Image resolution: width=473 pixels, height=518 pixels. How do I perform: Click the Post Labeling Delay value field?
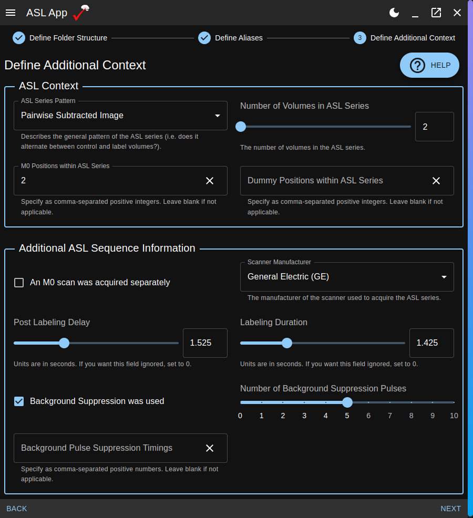(x=204, y=343)
